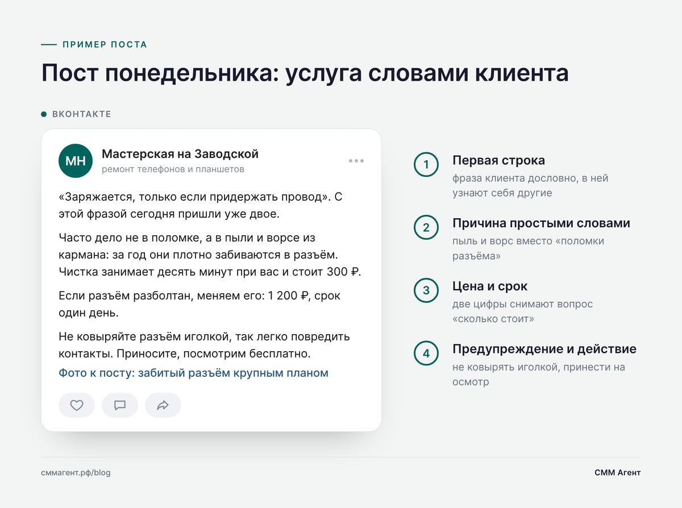The height and width of the screenshot is (508, 682).
Task: Click the description 'две цифры снимают вопрос «сколько стоит»'
Action: 522,311
